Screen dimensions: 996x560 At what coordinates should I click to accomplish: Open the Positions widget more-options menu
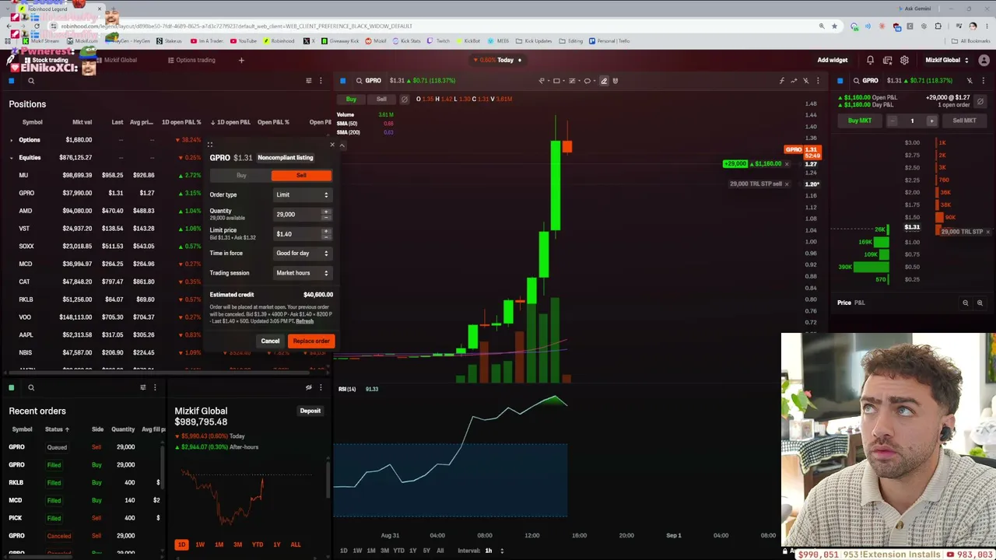click(321, 81)
